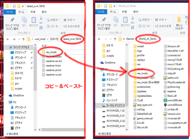Image resolution: width=191 pixels, height=139 pixels.
Task: Open ファイル tab in latest_xvm window
Action: click(x=9, y=12)
